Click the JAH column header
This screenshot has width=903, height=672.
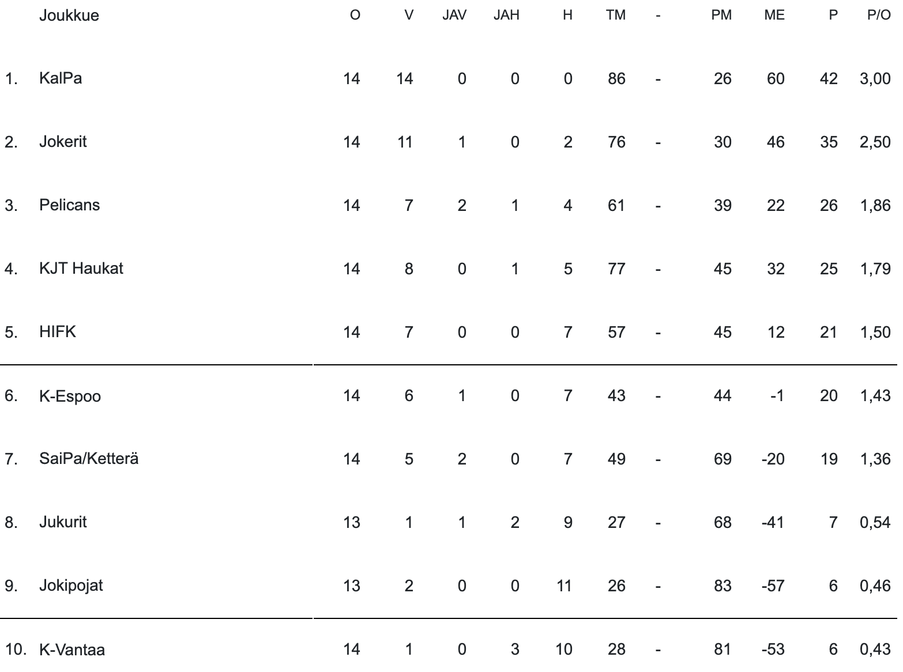coord(506,16)
